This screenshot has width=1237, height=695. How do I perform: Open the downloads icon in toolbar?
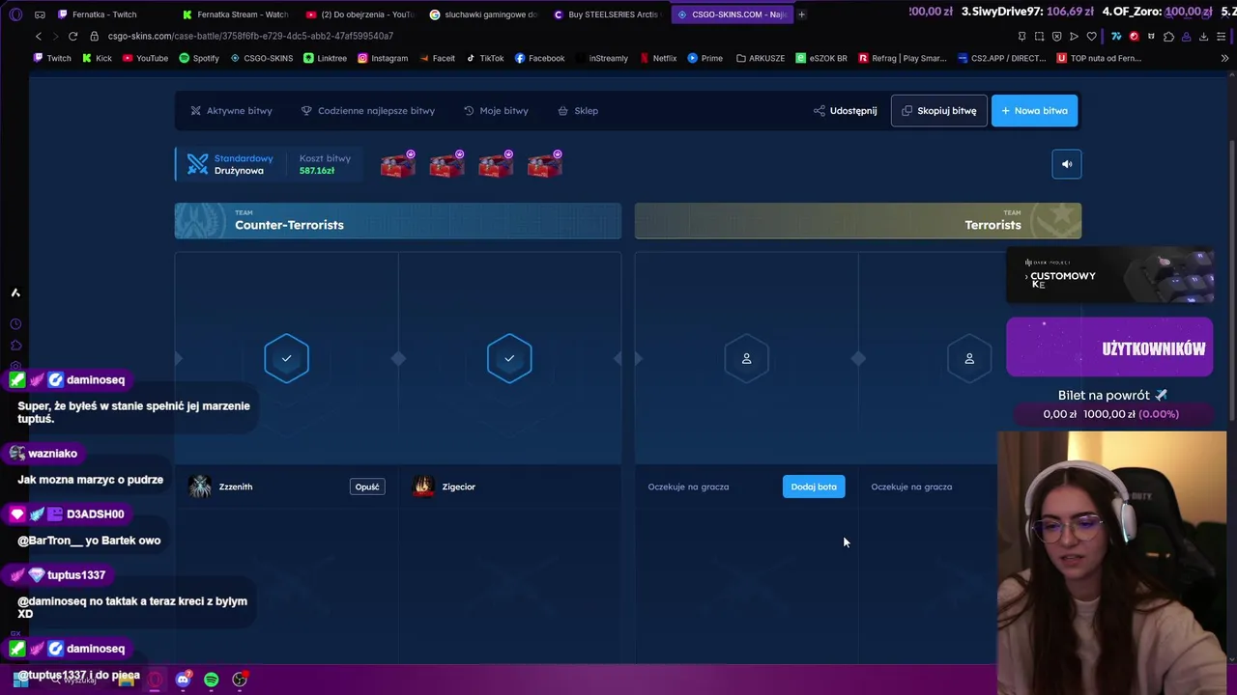coord(1203,37)
